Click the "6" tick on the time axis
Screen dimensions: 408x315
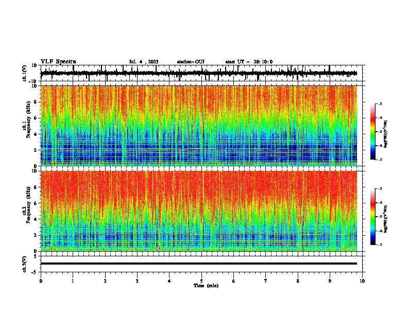coord(234,281)
